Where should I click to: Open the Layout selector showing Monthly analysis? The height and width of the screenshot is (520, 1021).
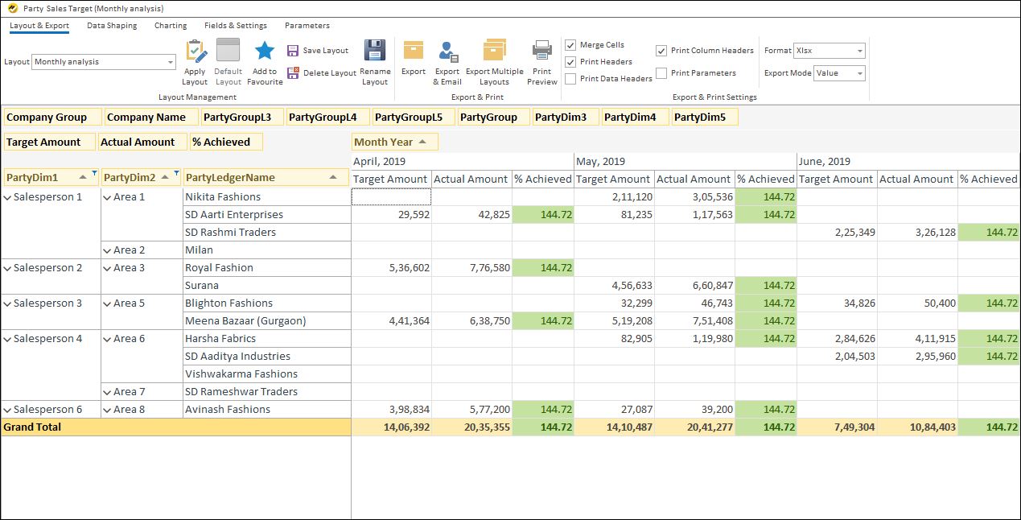point(171,61)
